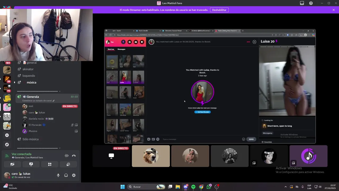Open the Tinder work mode briefcase icon
The width and height of the screenshot is (339, 191).
(136, 42)
